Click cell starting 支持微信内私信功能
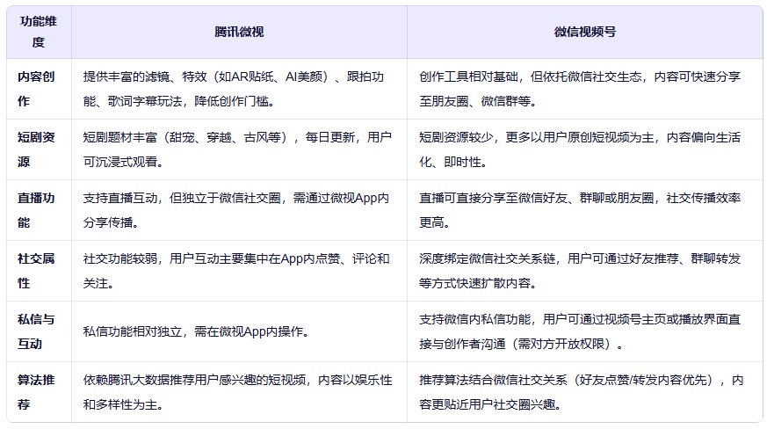Viewport: 767px width, 429px height. [584, 331]
